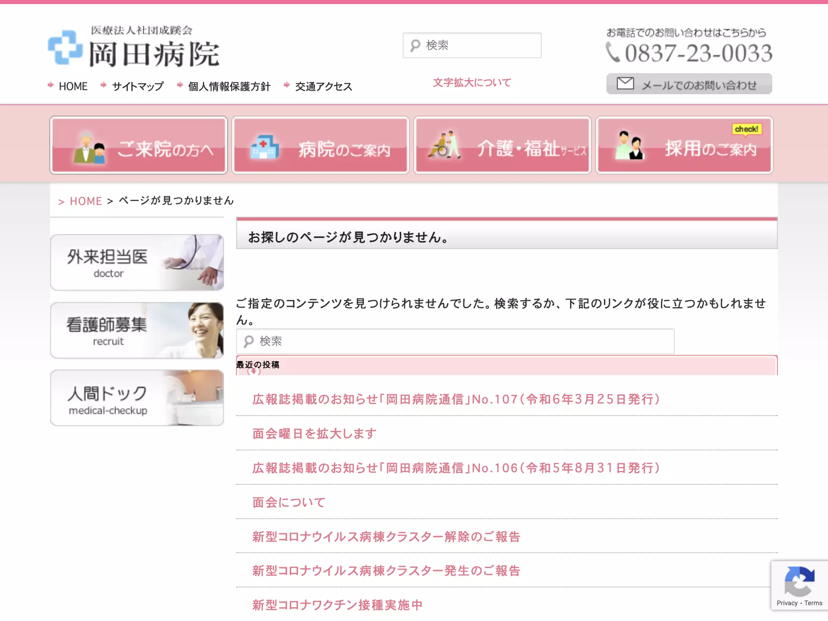The width and height of the screenshot is (828, 621).
Task: Open the 看護師募集 recruit sidebar banner
Action: [x=137, y=330]
